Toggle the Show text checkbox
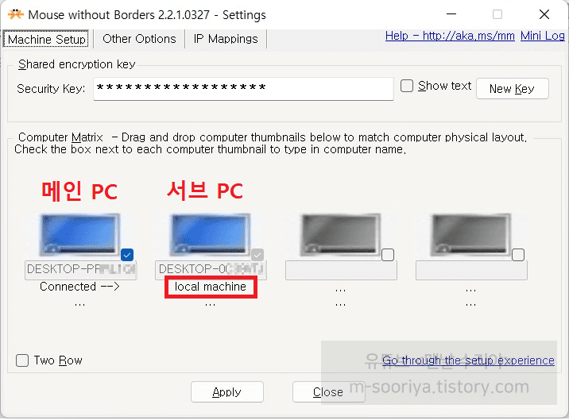 click(x=407, y=86)
